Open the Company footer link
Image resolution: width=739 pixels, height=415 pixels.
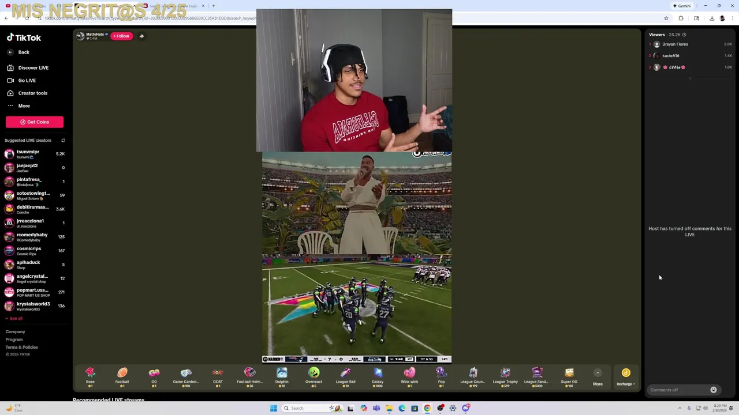tap(16, 332)
